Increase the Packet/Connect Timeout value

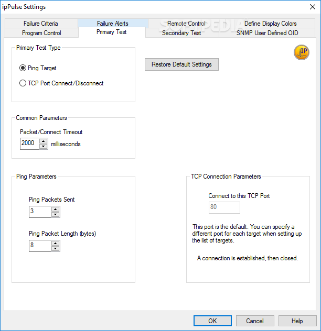pos(44,141)
